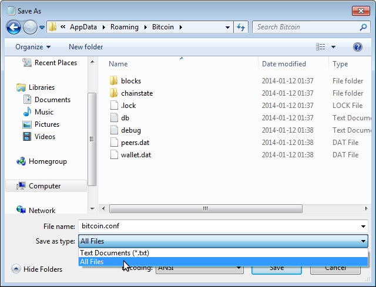Expand arrow after Bitcoin in path

click(180, 27)
